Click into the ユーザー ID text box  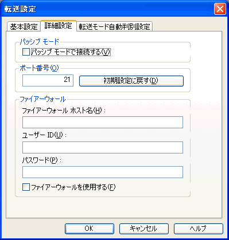click(103, 147)
